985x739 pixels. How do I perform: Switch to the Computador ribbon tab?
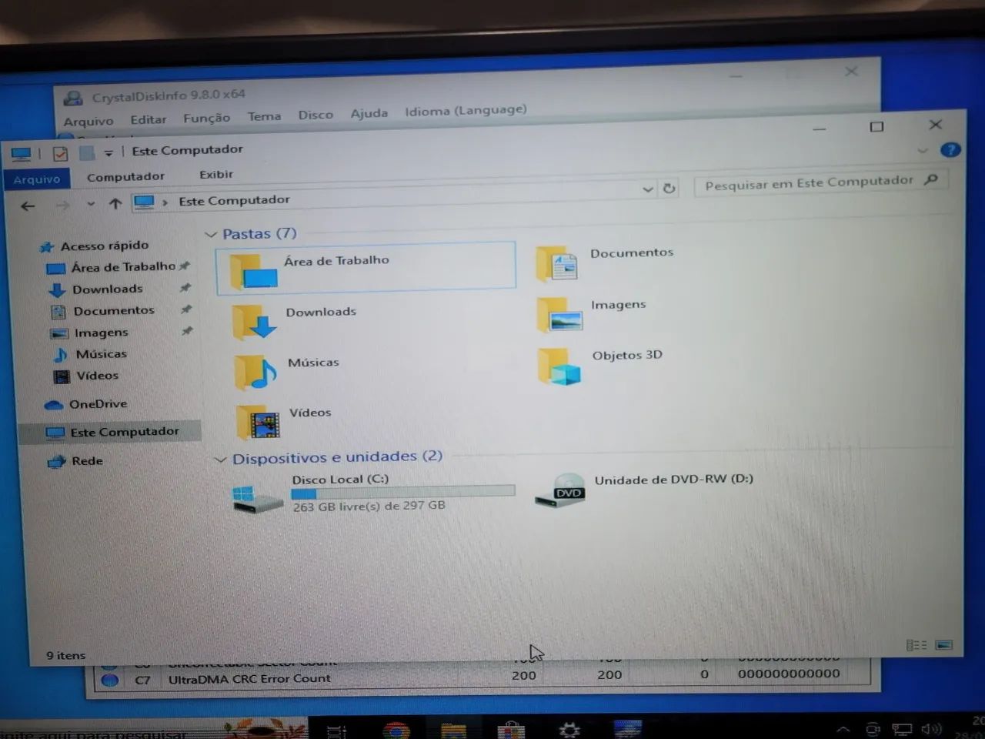coord(125,176)
